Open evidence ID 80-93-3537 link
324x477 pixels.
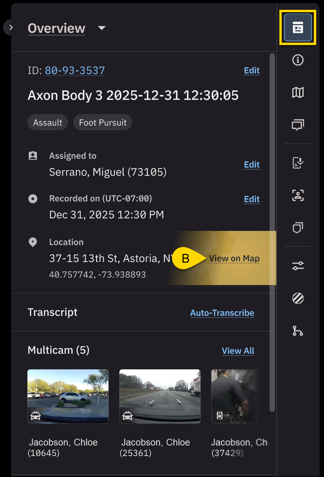pyautogui.click(x=75, y=70)
